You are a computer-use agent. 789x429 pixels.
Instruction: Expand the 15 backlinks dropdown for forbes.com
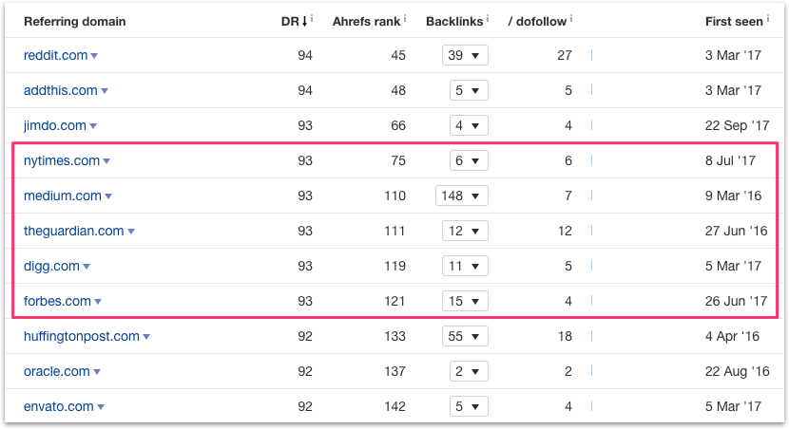click(465, 301)
